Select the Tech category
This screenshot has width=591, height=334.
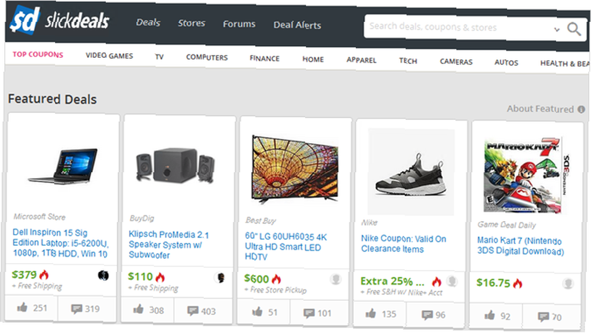pyautogui.click(x=408, y=61)
